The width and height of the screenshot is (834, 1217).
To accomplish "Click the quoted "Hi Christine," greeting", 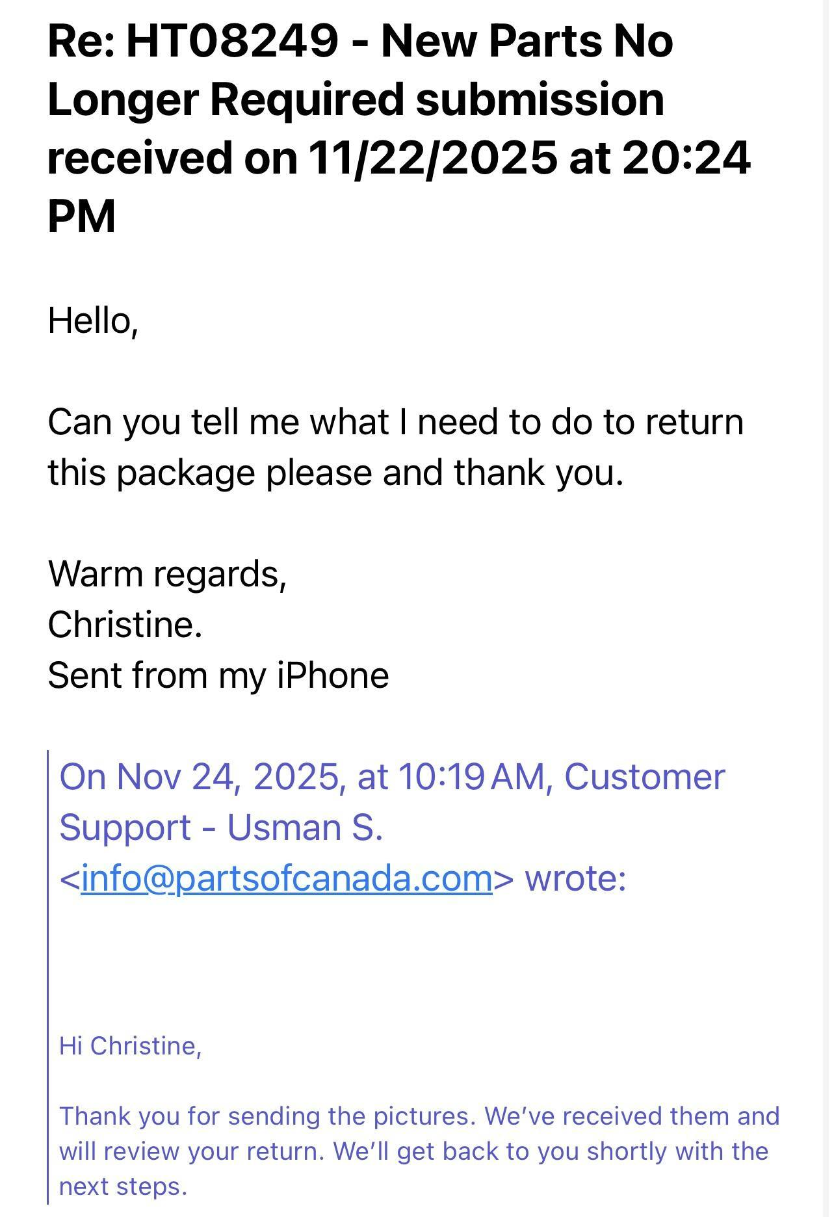I will [x=130, y=1046].
